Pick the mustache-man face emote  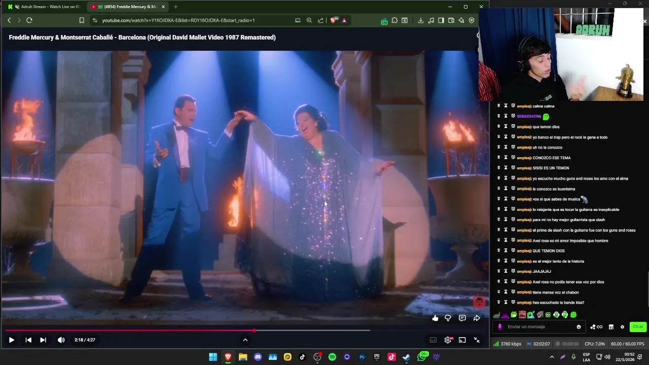[522, 315]
